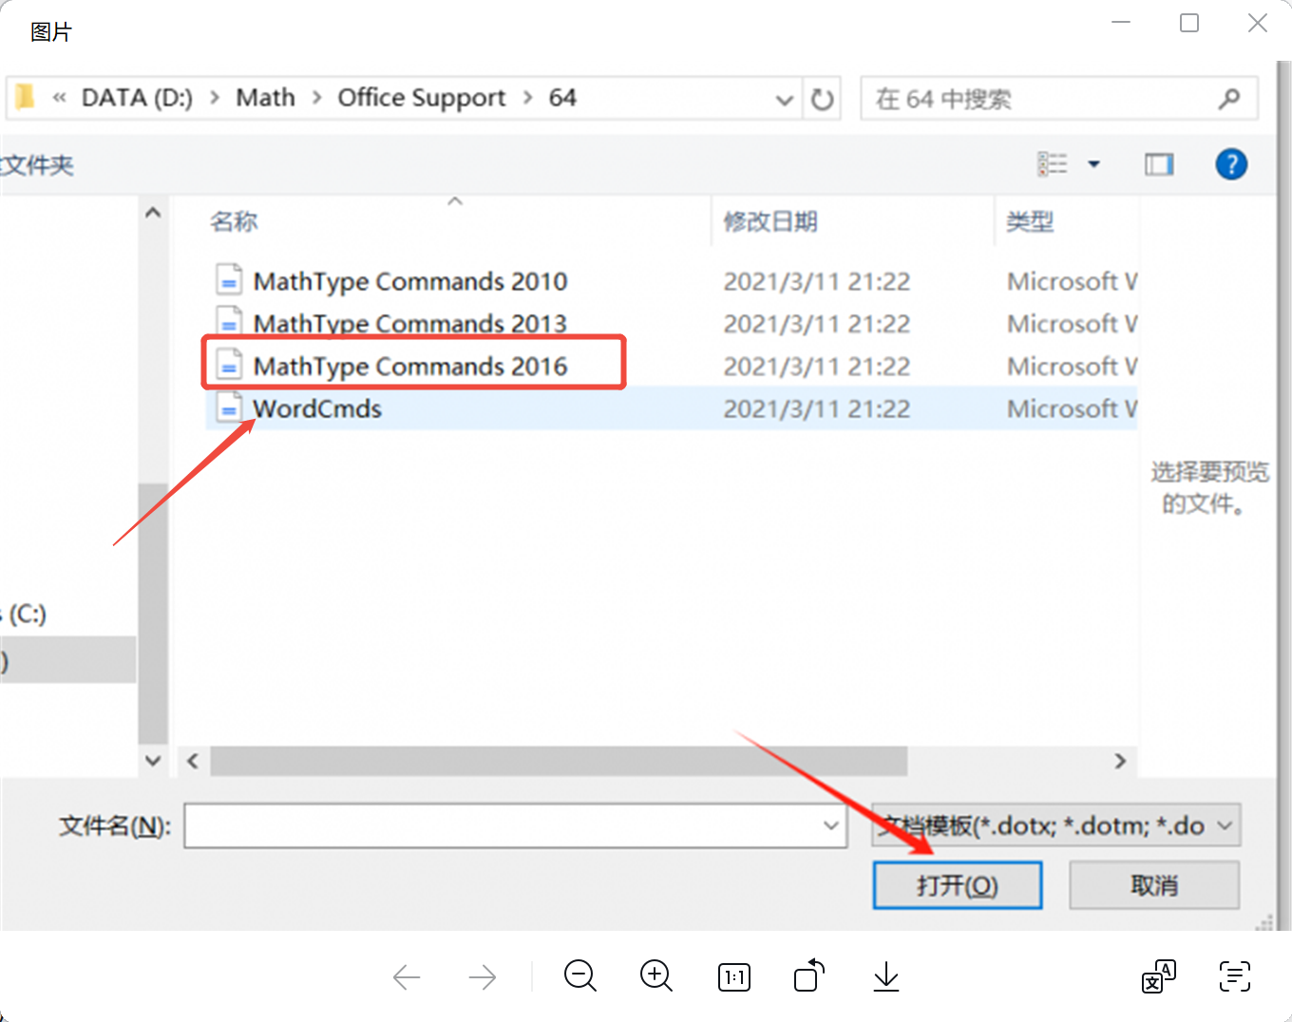Expand the address bar path history dropdown
Viewport: 1292px width, 1022px height.
pos(785,99)
